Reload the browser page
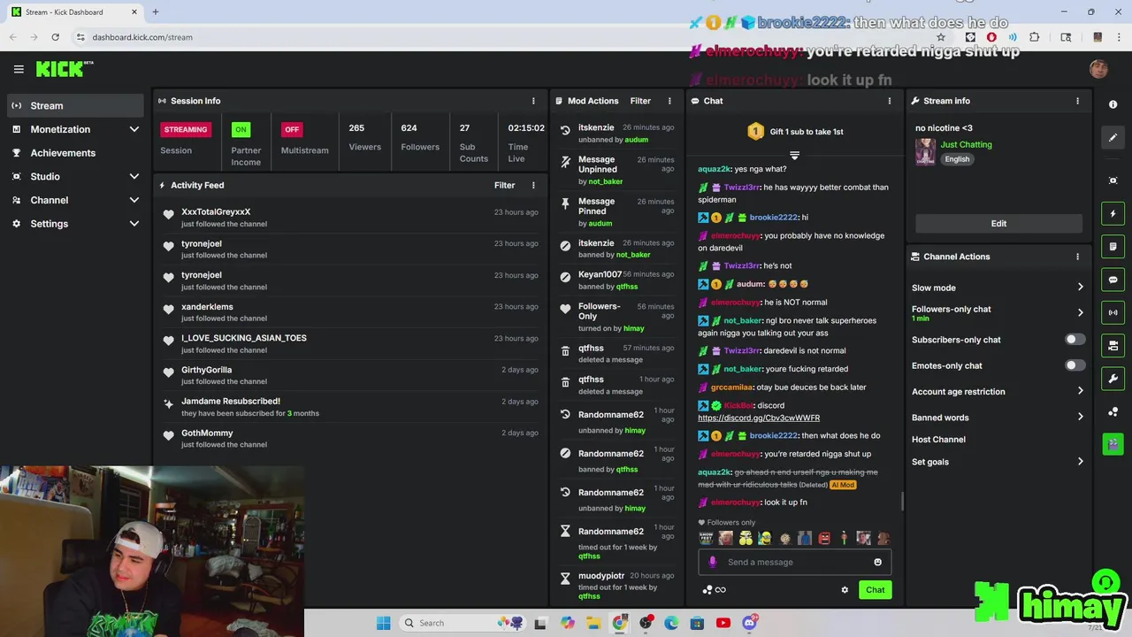Image resolution: width=1132 pixels, height=637 pixels. point(55,37)
